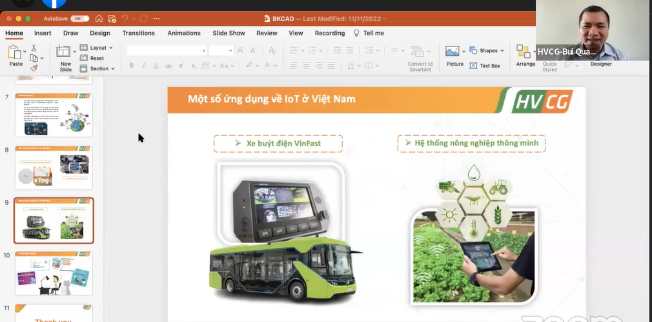
Task: Click the Save icon in title bar
Action: click(x=112, y=18)
